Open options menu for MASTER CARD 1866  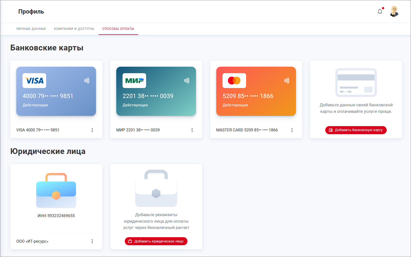point(292,130)
